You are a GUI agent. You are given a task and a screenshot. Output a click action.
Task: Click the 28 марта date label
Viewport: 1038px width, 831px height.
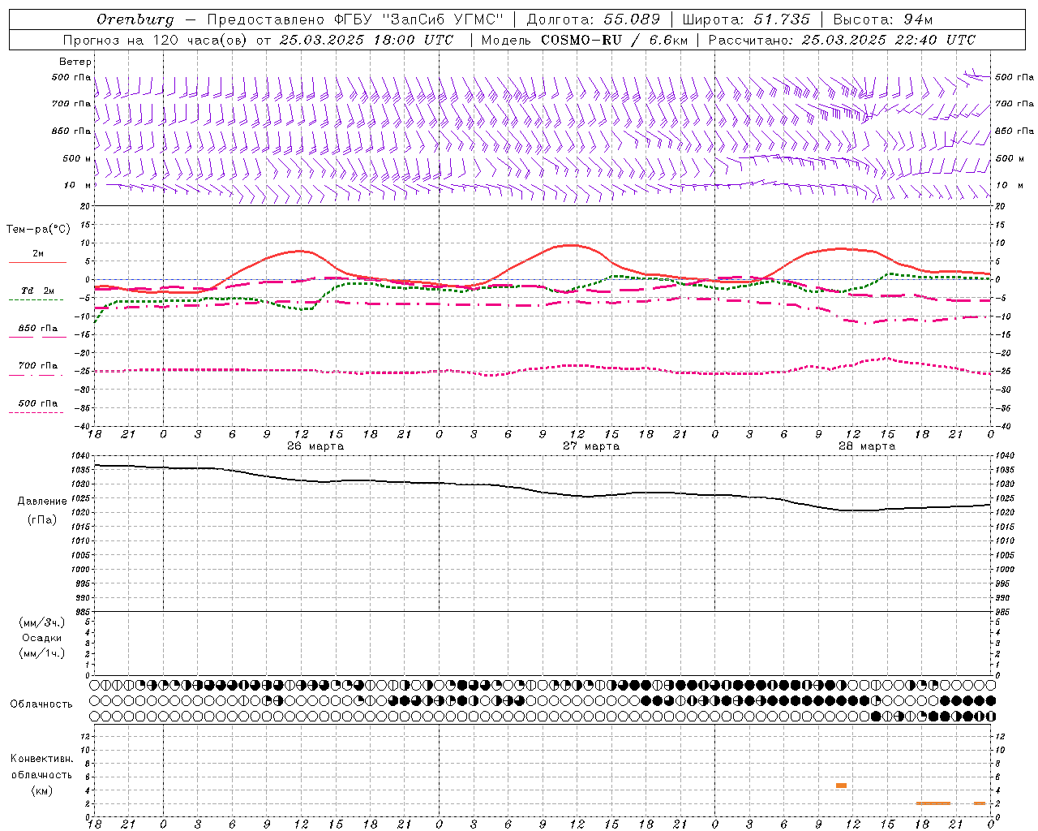click(867, 446)
